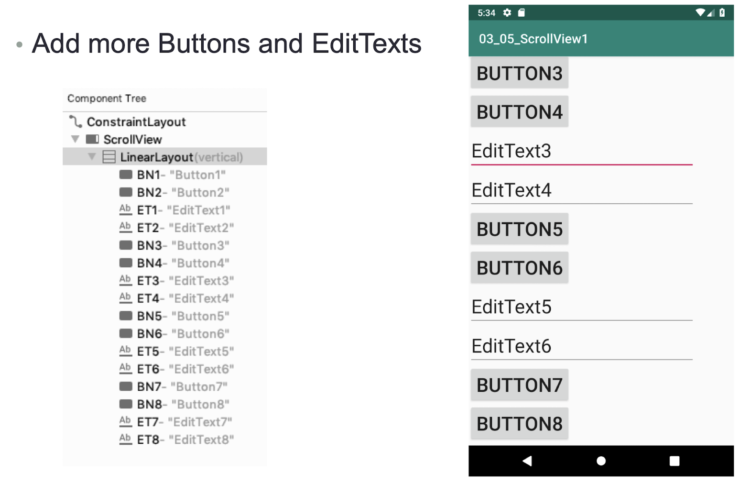This screenshot has height=483, width=740.
Task: Tap the Android home circle button
Action: [601, 461]
